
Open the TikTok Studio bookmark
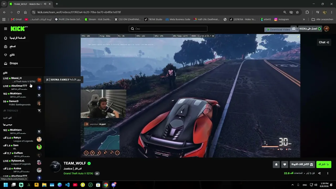point(153,19)
